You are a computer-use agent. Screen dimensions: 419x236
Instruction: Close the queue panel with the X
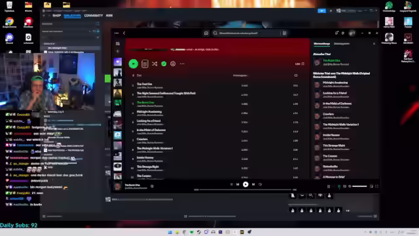374,44
